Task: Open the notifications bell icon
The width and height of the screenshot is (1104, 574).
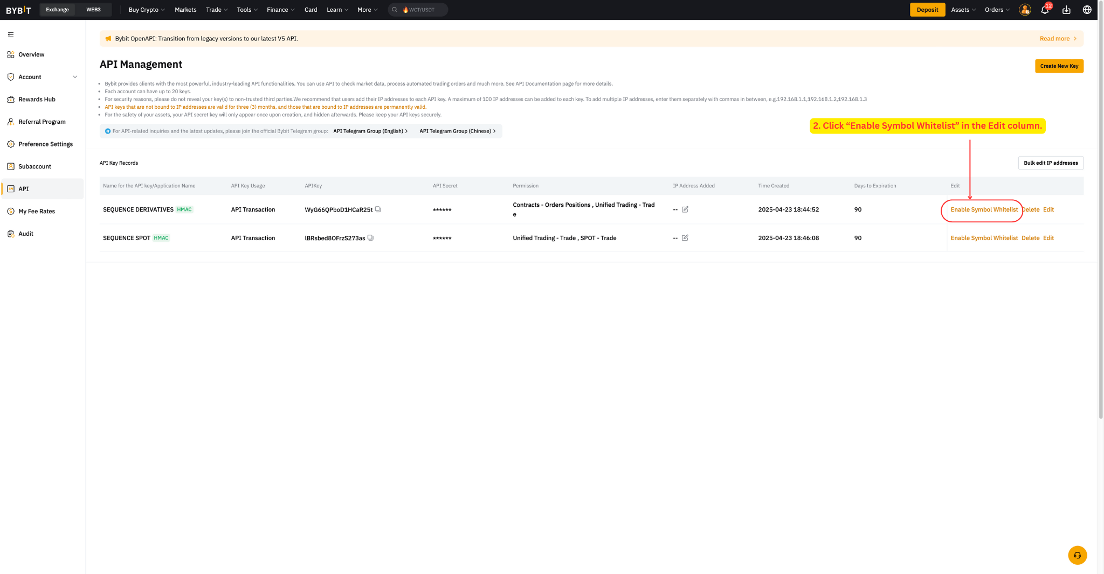Action: click(x=1045, y=10)
